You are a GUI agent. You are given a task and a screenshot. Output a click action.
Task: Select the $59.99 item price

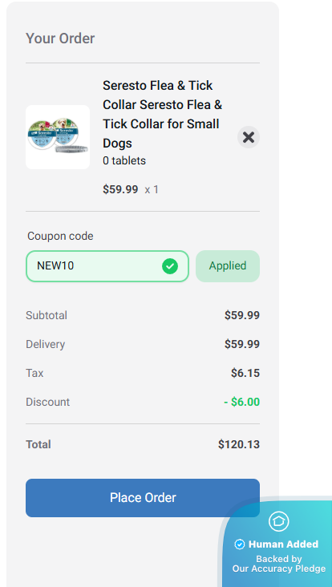click(120, 189)
